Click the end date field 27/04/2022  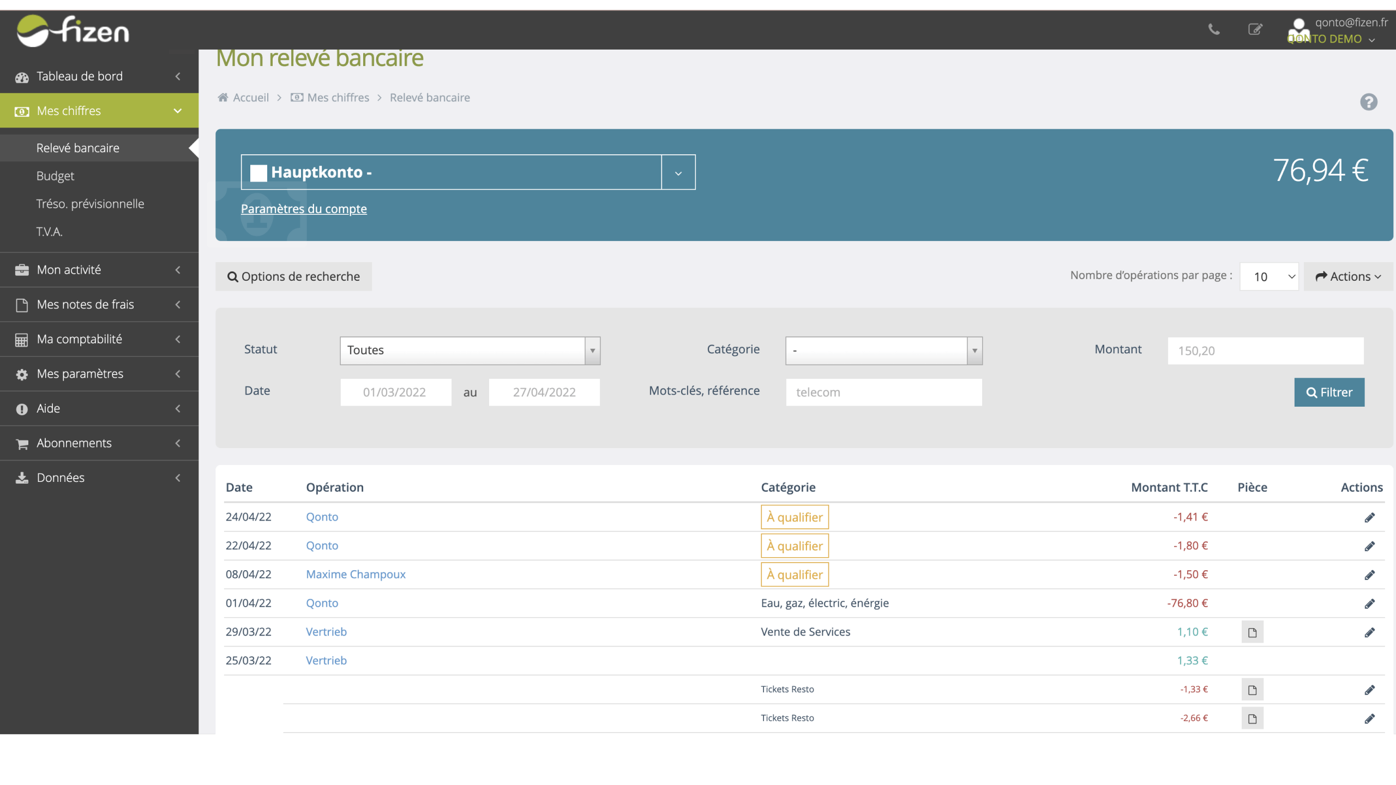pyautogui.click(x=544, y=392)
